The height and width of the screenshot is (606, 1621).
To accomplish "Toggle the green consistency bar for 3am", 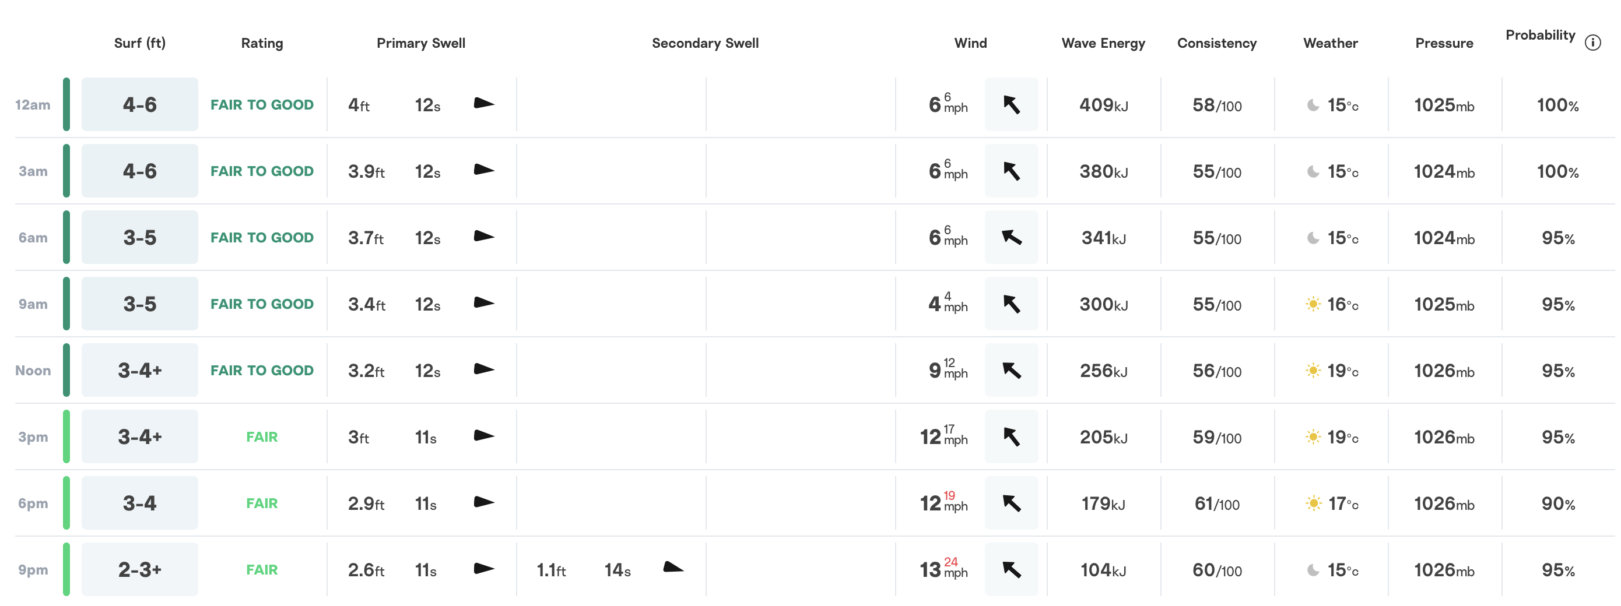I will [x=66, y=170].
